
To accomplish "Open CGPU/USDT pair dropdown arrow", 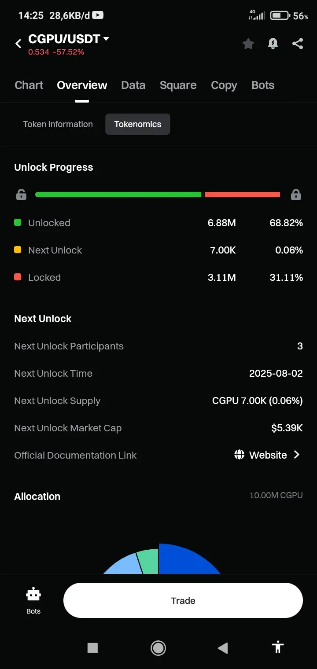I will (106, 39).
